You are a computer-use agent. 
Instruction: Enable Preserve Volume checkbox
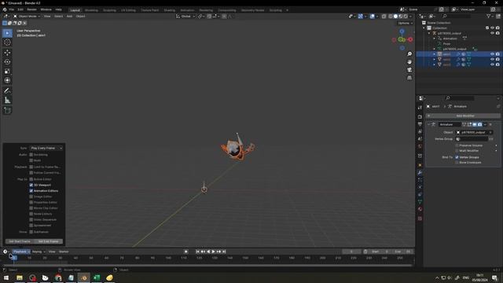457,145
